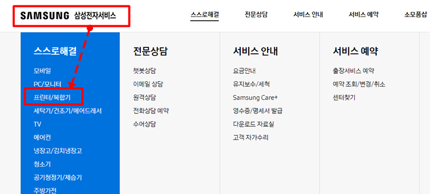Open the 스스로해결 top menu
430x194 pixels.
click(x=205, y=15)
